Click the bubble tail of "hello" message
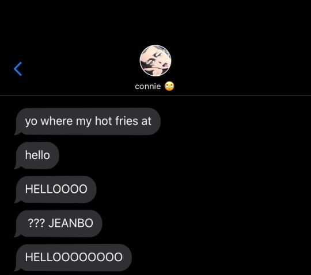The width and height of the screenshot is (311, 275). pos(17,167)
